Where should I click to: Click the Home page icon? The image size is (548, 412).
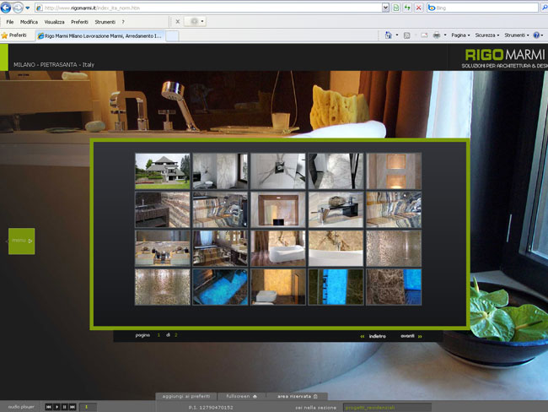(x=389, y=35)
